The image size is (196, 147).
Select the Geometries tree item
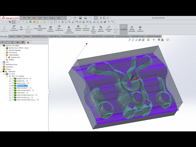[x=9, y=67]
